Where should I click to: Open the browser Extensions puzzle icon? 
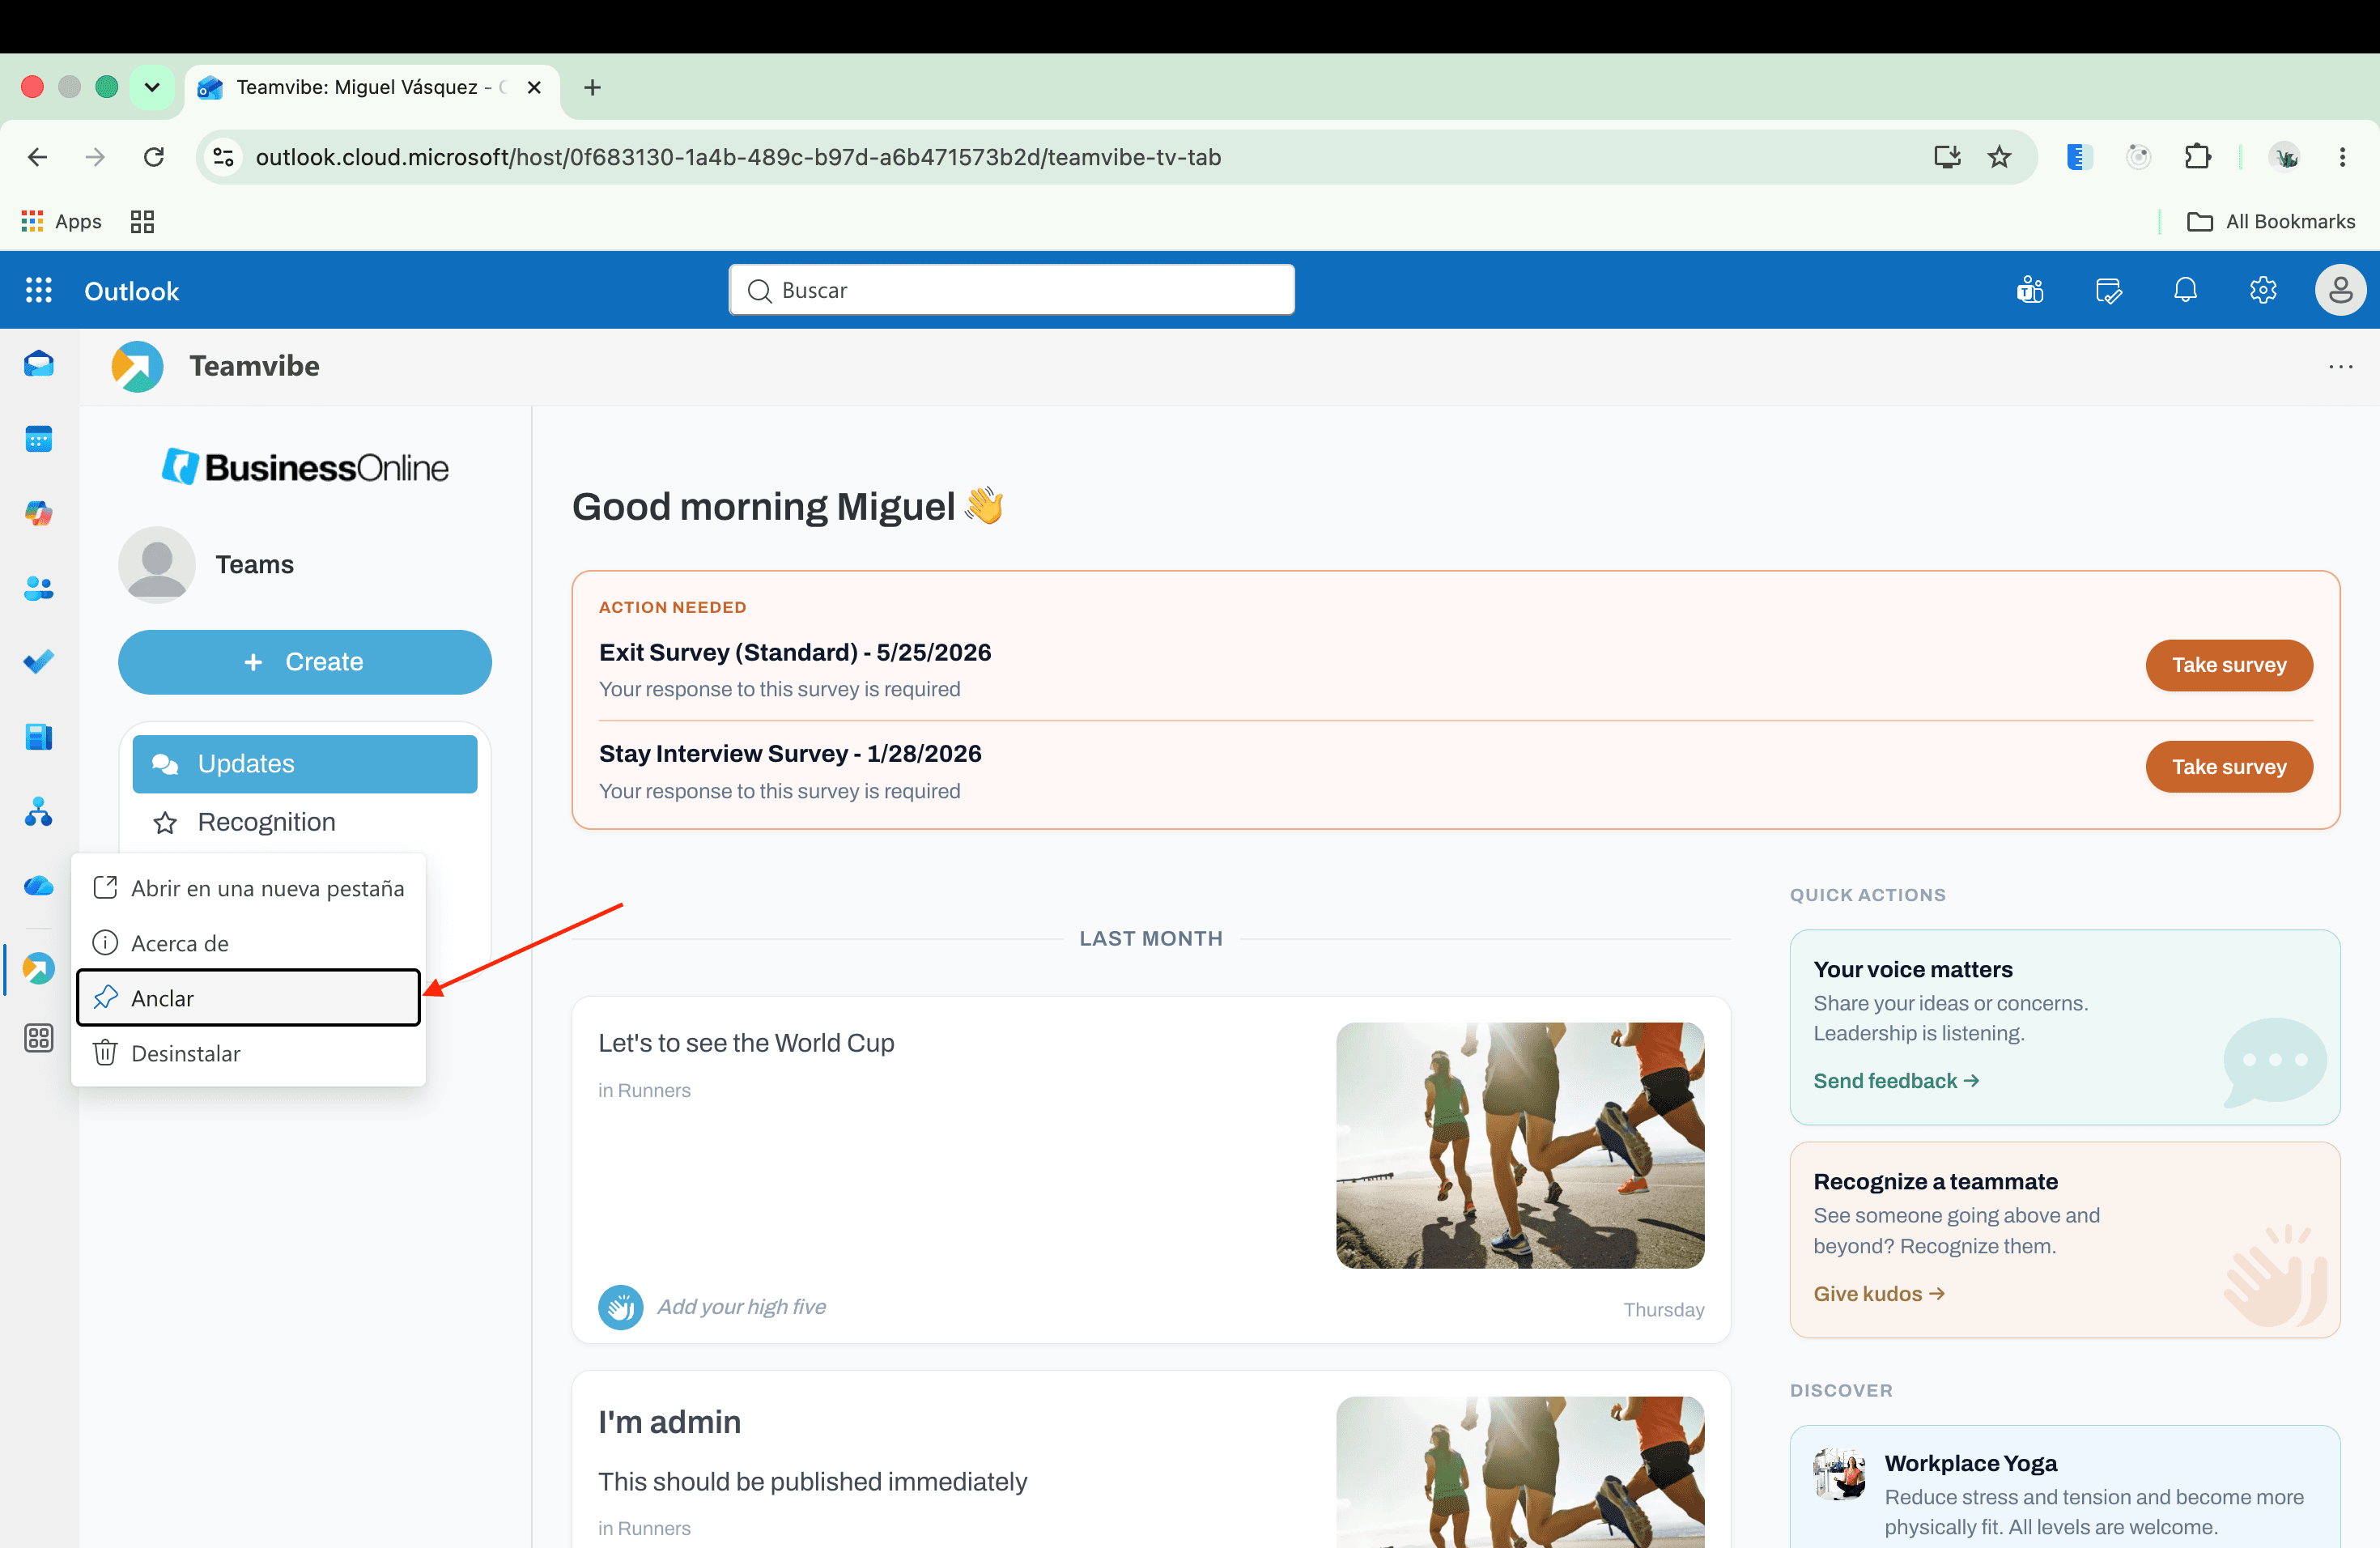click(x=2197, y=157)
